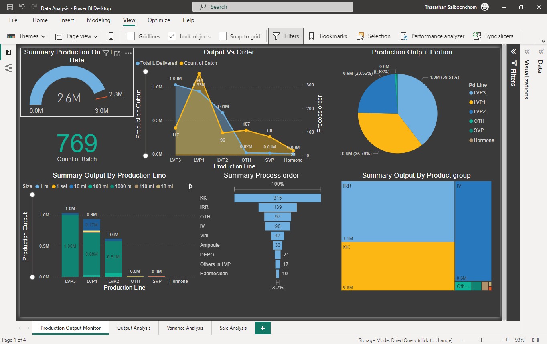Viewport: 547px width, 344px height.
Task: Click the top zoom handle of Summary Output chart
Action: 32,195
